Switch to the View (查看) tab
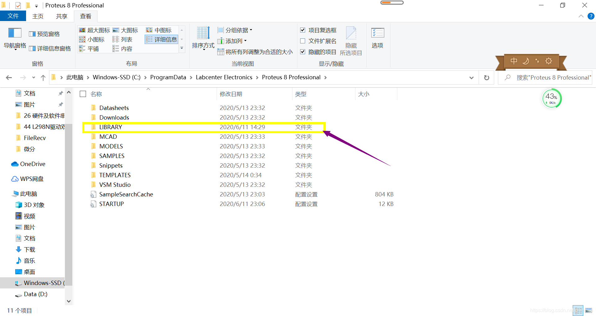Screen dimensions: 596x316 pyautogui.click(x=86, y=16)
